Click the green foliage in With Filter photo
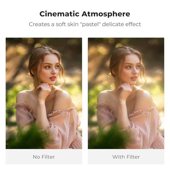 [112, 138]
